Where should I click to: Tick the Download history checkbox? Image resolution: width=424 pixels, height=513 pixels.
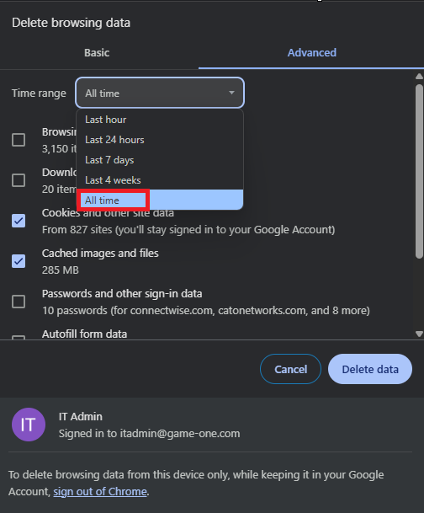click(x=19, y=180)
